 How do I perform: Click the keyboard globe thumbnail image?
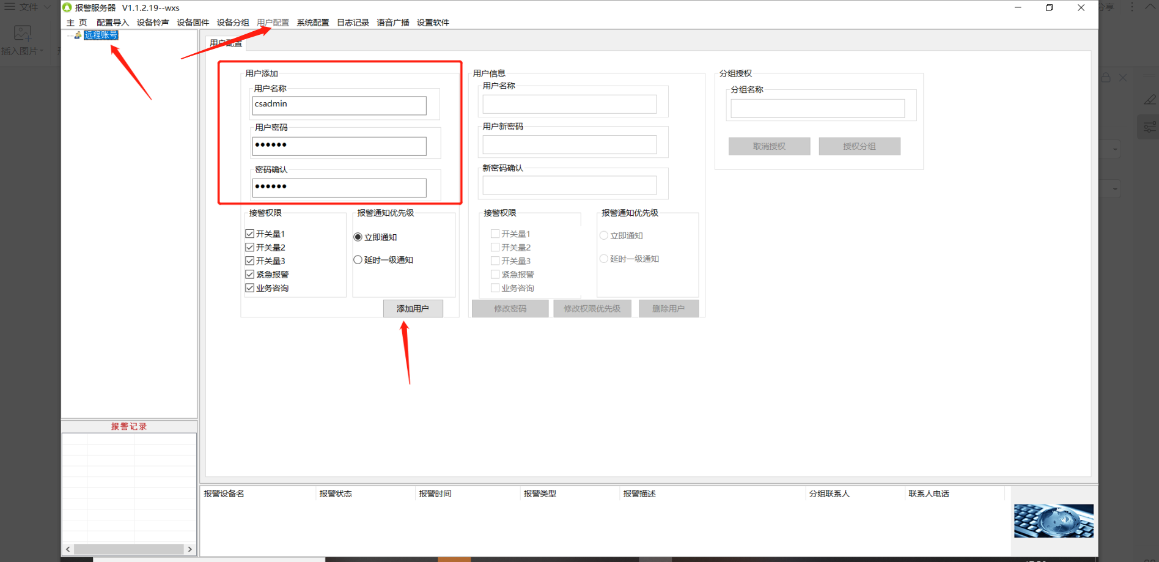(x=1053, y=520)
